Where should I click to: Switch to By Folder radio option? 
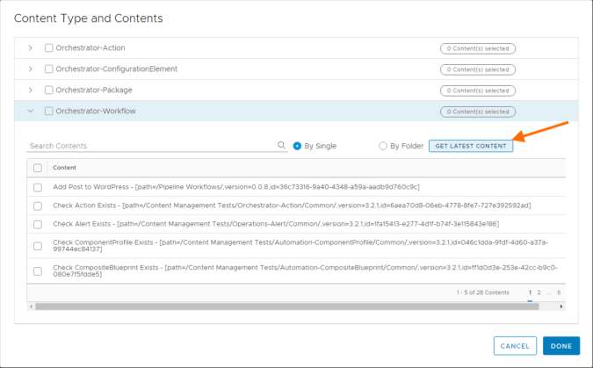[383, 146]
